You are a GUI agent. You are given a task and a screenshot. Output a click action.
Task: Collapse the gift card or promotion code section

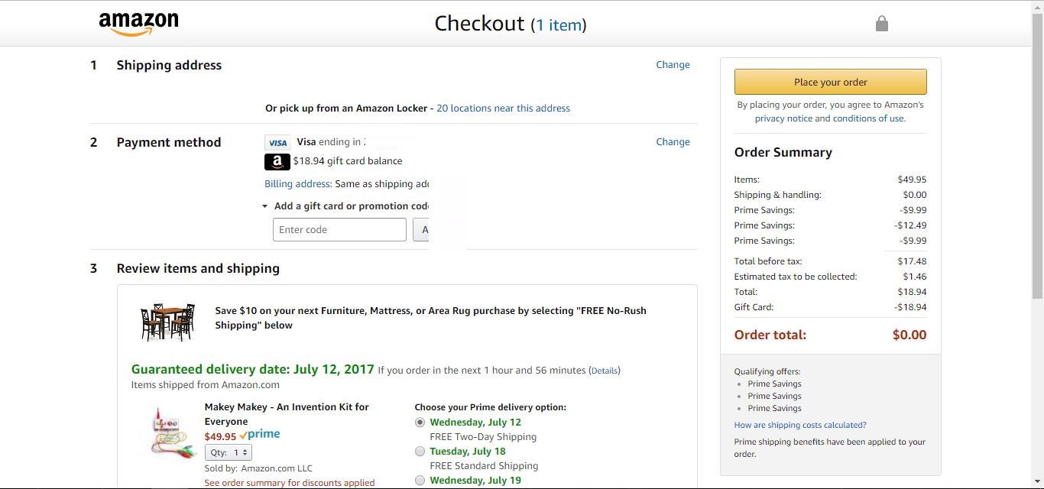(265, 206)
